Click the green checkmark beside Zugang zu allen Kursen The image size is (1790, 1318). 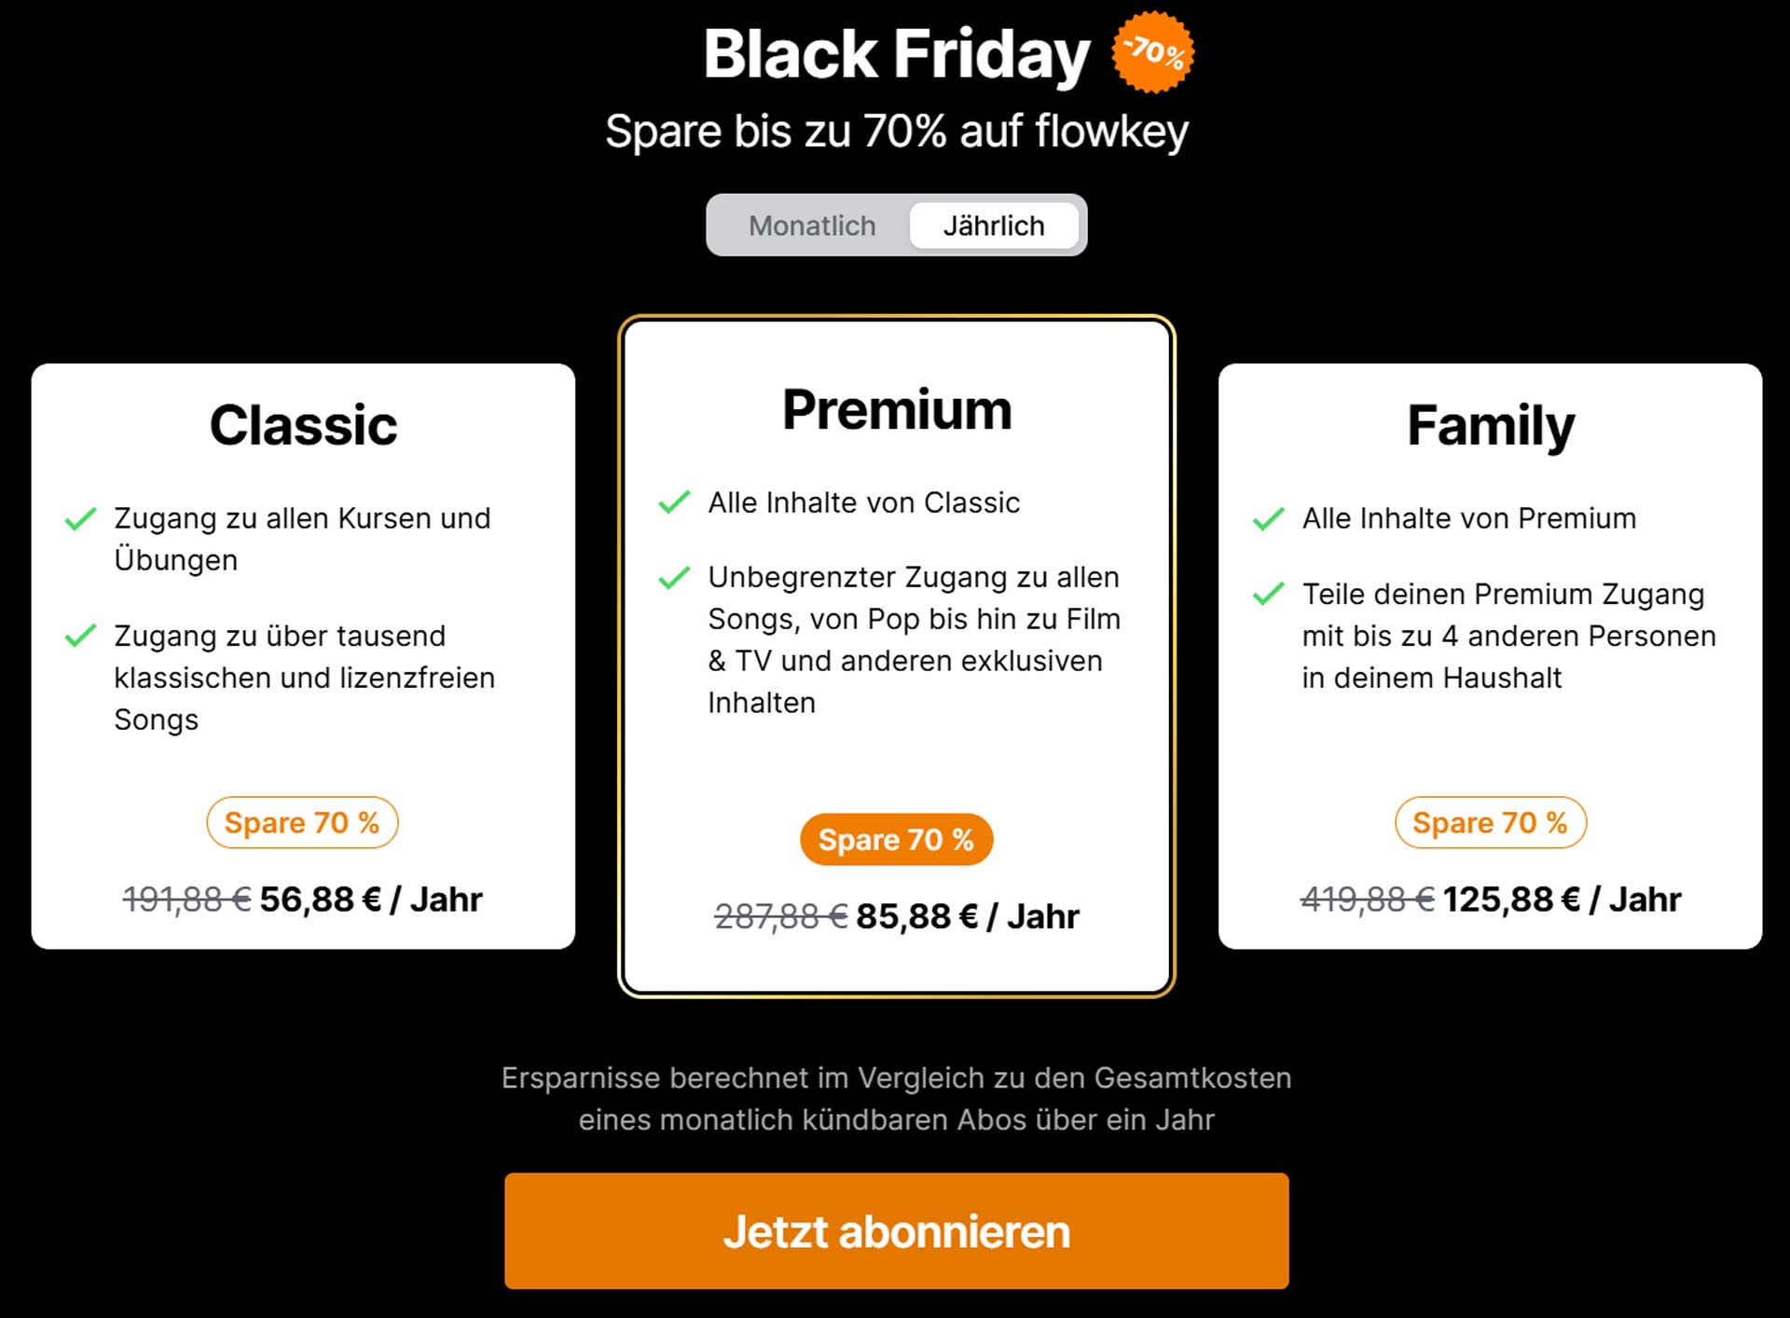(x=82, y=518)
